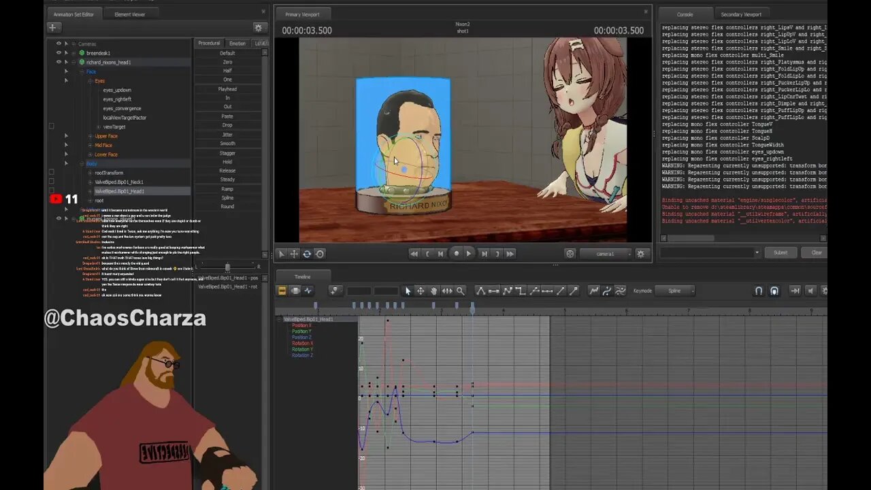
Task: Play the shot in Primary Viewport
Action: (469, 254)
